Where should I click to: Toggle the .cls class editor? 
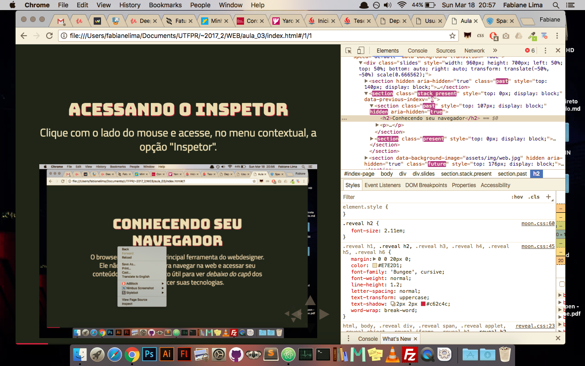534,197
